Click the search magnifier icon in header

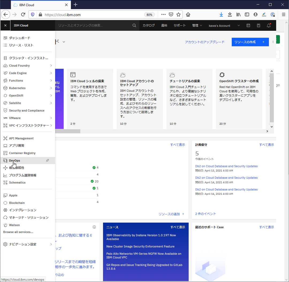tap(134, 25)
